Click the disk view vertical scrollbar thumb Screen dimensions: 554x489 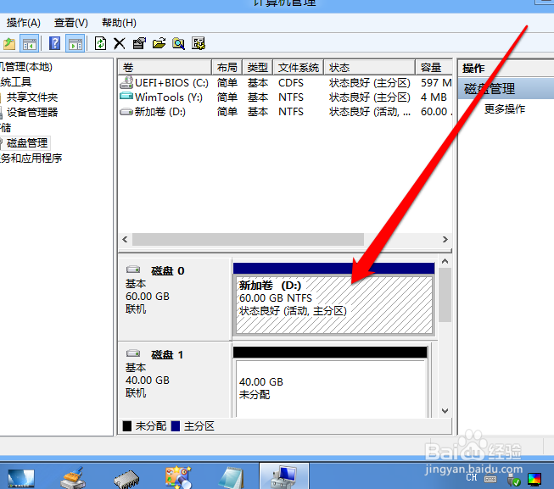point(445,295)
